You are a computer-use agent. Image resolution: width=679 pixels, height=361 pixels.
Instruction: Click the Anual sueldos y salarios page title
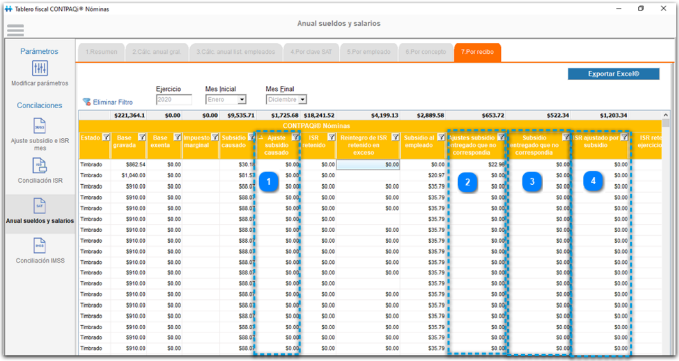(x=339, y=23)
